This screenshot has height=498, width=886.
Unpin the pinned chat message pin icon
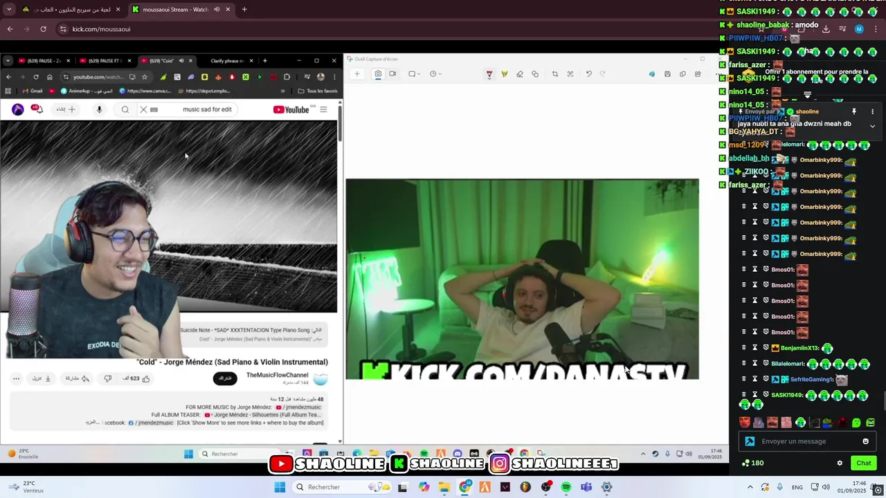[853, 111]
